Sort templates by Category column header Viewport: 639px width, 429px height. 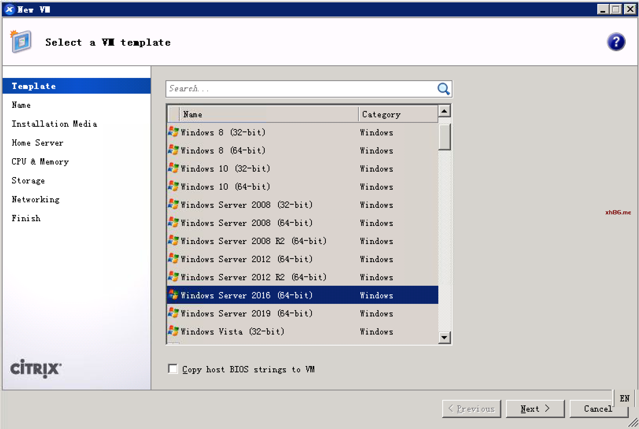click(398, 114)
